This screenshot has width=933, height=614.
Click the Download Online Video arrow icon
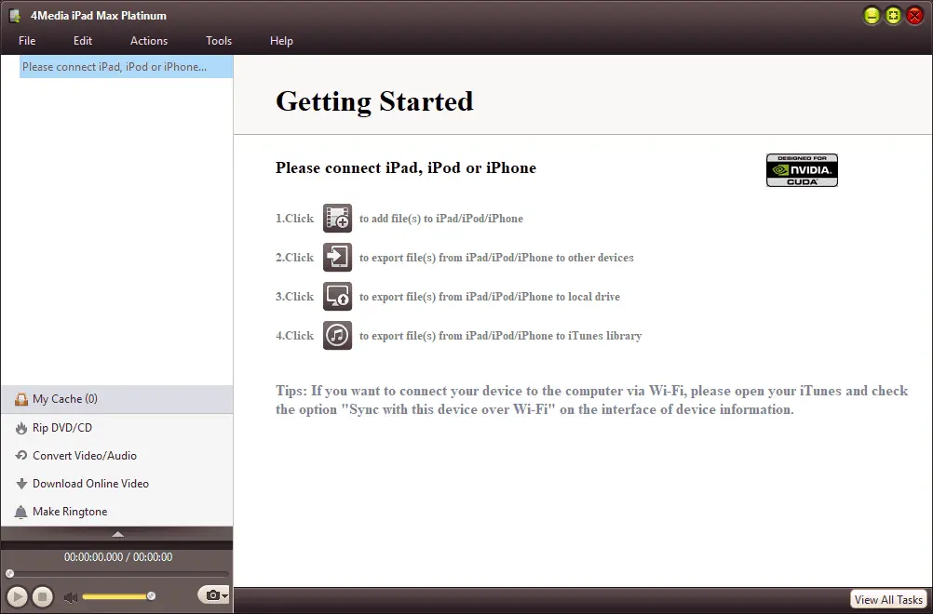point(21,484)
